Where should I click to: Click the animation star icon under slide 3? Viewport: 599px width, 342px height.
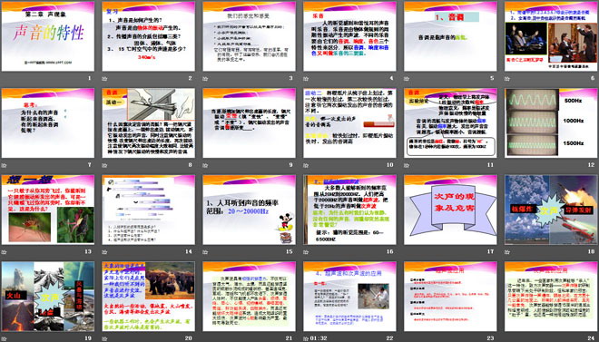[x=205, y=79]
